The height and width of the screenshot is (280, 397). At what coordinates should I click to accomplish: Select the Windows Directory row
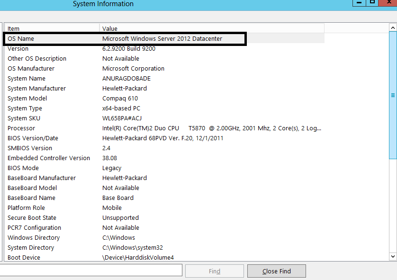(x=164, y=237)
